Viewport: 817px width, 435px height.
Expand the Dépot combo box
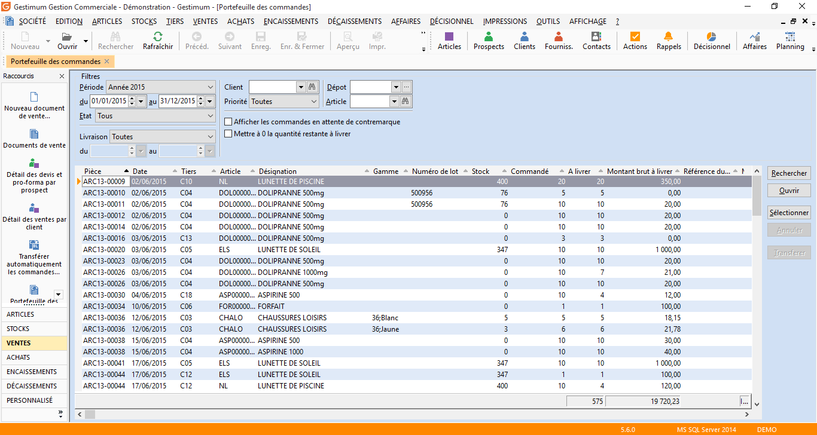395,87
